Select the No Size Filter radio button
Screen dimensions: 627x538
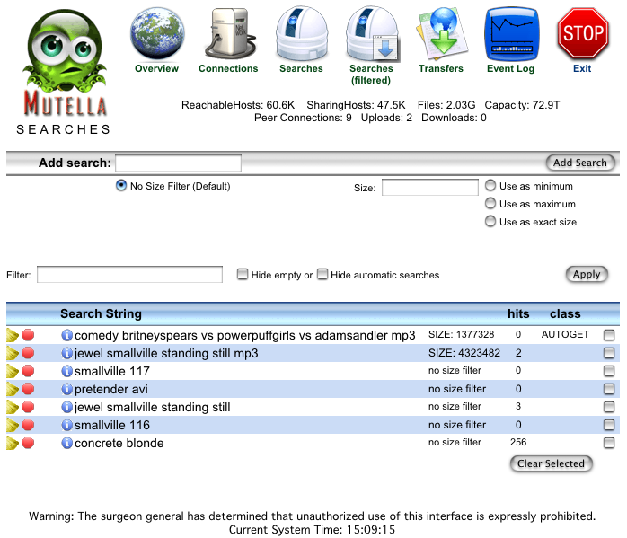[x=121, y=186]
